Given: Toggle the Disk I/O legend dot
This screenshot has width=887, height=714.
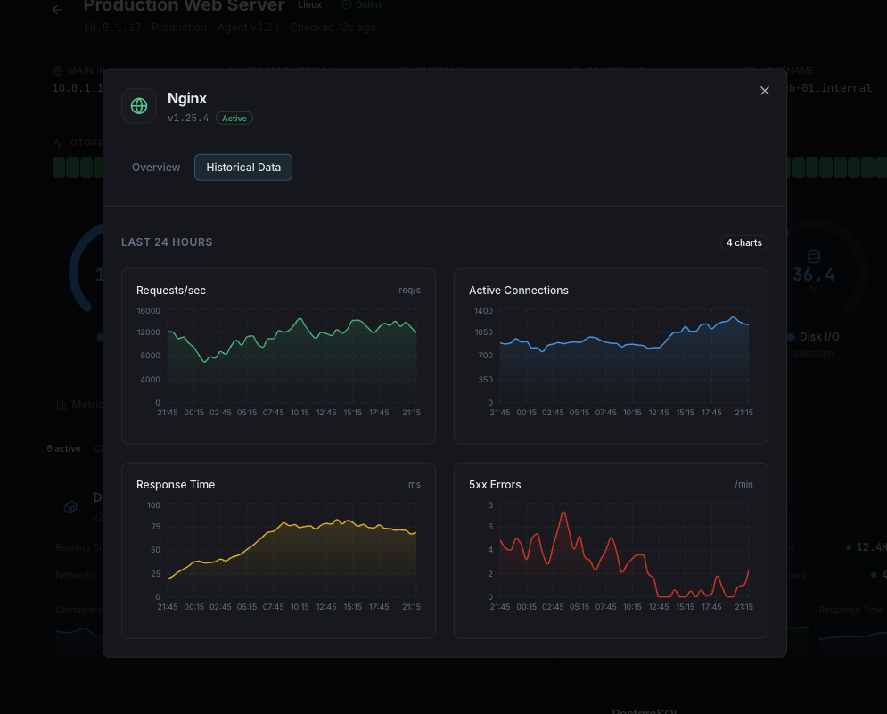Looking at the screenshot, I should (790, 337).
